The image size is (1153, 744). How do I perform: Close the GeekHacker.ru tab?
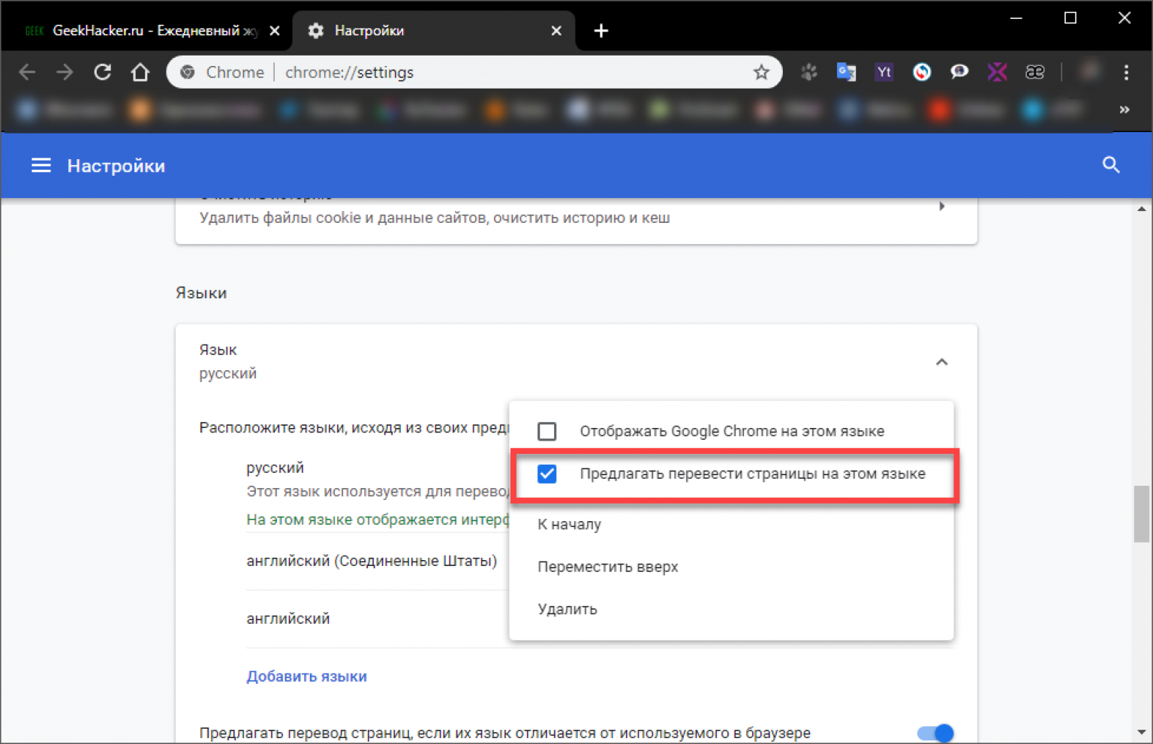[x=275, y=31]
